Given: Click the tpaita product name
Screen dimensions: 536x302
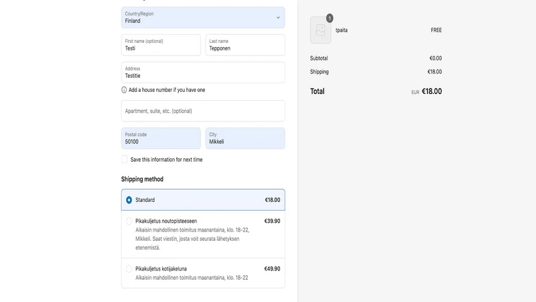Looking at the screenshot, I should click(342, 30).
